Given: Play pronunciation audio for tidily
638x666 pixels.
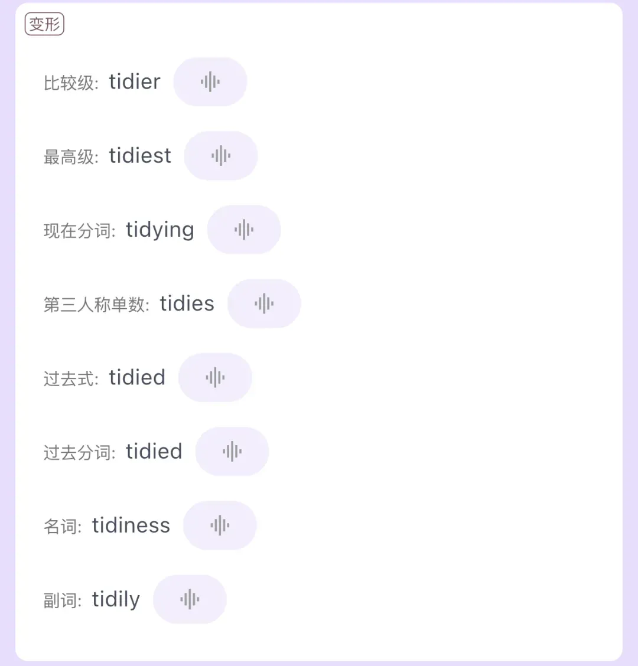Looking at the screenshot, I should point(190,599).
